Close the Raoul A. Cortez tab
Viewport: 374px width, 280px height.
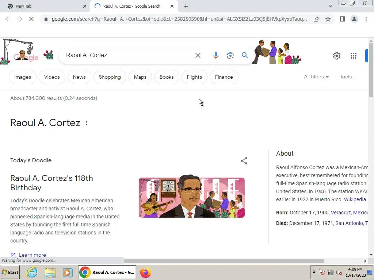(x=172, y=6)
